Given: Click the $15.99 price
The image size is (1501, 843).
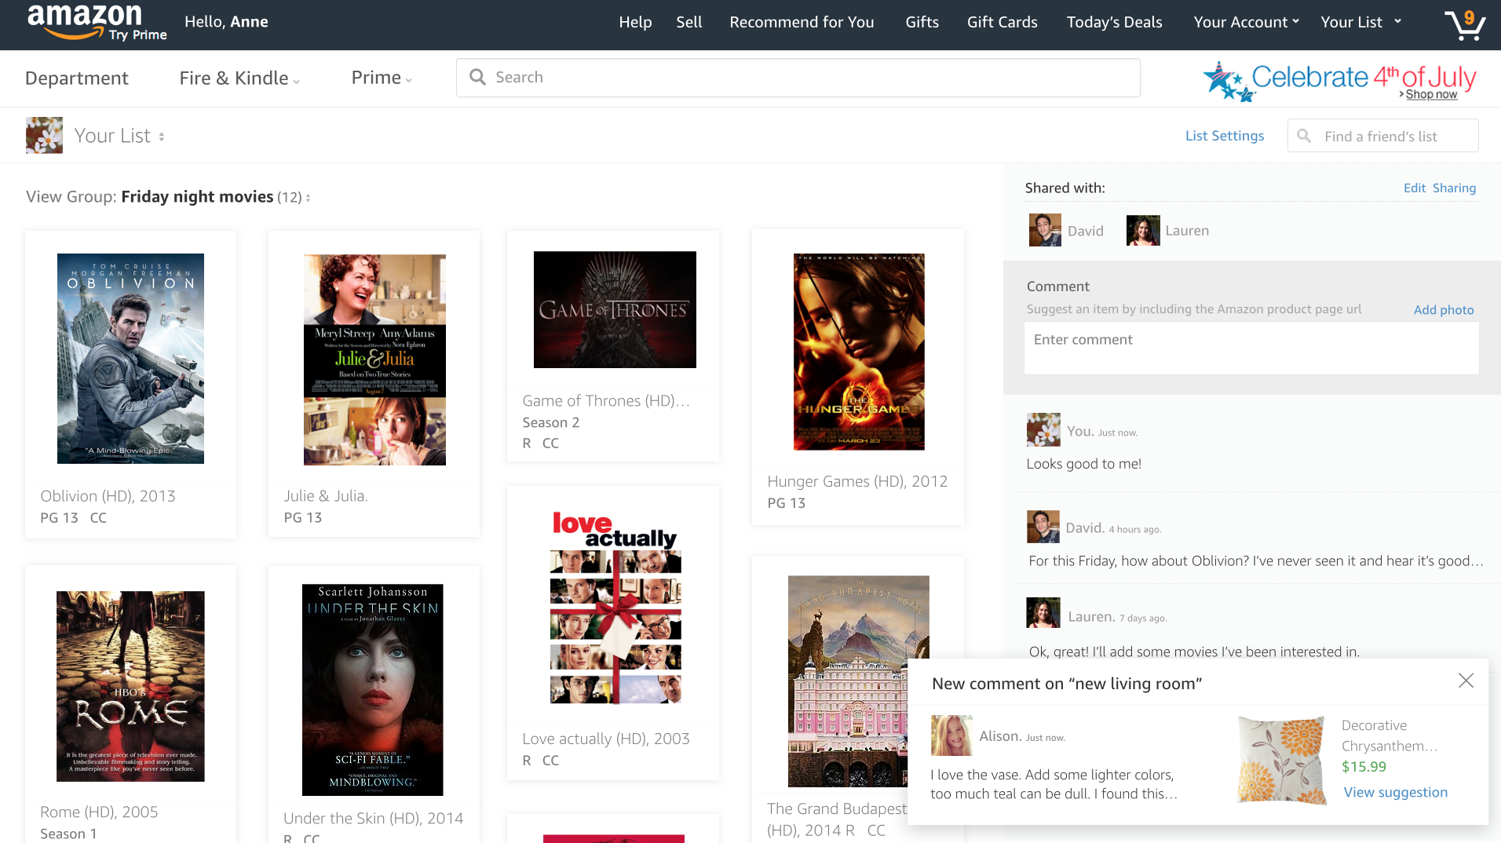Looking at the screenshot, I should click(1364, 767).
